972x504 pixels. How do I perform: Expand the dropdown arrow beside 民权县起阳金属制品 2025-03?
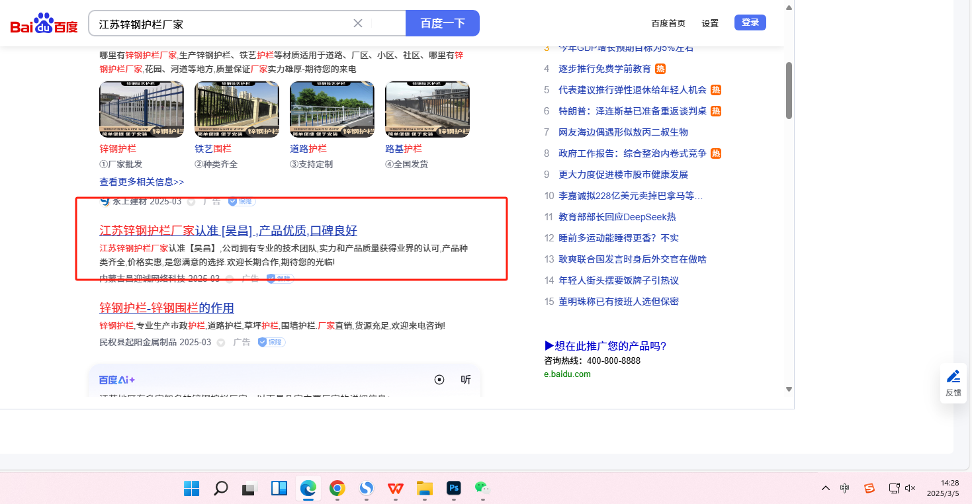coord(221,343)
